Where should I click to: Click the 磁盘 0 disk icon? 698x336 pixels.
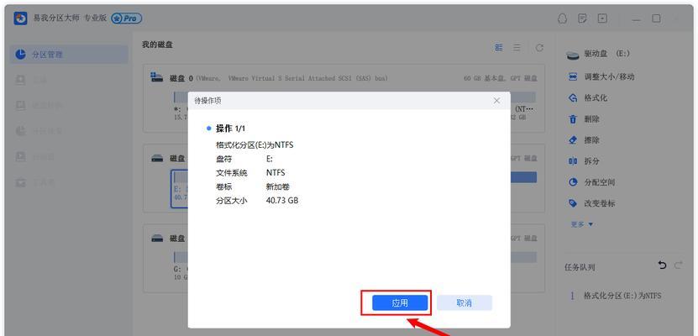(x=157, y=77)
